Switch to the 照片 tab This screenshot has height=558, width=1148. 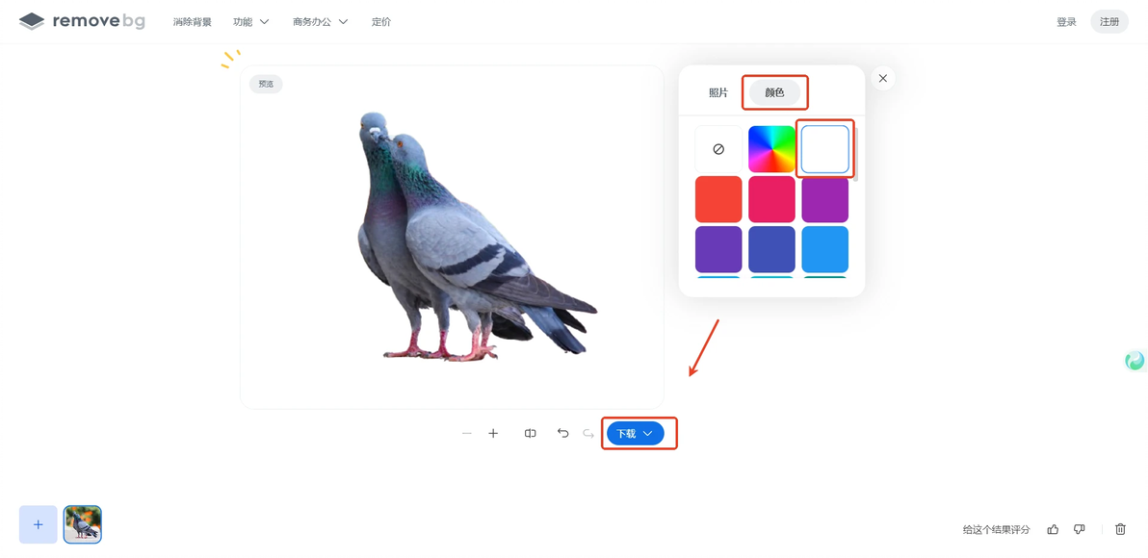click(718, 93)
